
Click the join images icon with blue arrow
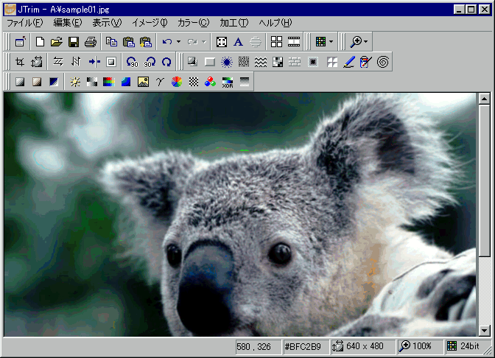pos(94,62)
